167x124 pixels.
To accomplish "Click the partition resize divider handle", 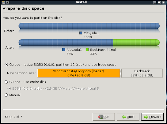I will [x=121, y=73].
